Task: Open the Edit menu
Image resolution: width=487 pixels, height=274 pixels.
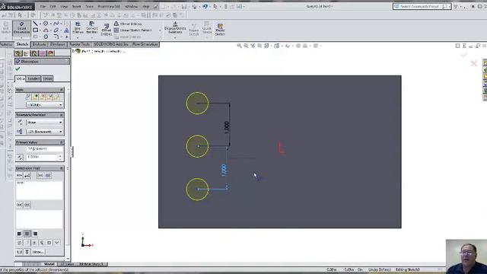Action: point(53,6)
